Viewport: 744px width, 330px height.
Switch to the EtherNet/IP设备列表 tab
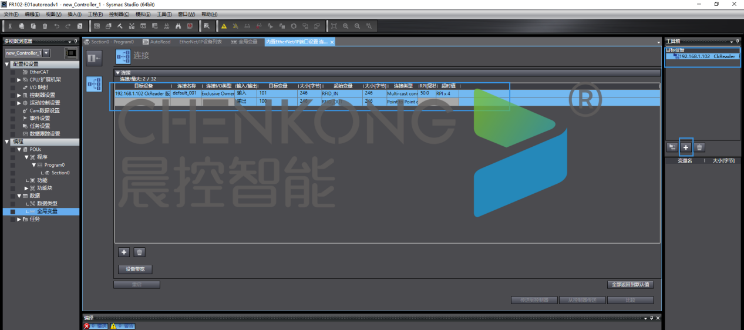coord(200,42)
